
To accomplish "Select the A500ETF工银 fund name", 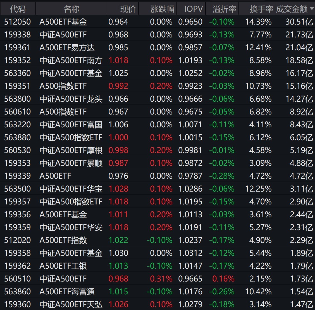I will click(63, 266).
